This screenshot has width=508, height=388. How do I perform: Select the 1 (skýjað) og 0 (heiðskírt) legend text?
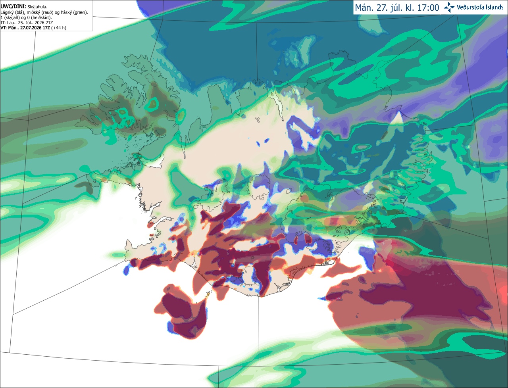click(x=26, y=17)
